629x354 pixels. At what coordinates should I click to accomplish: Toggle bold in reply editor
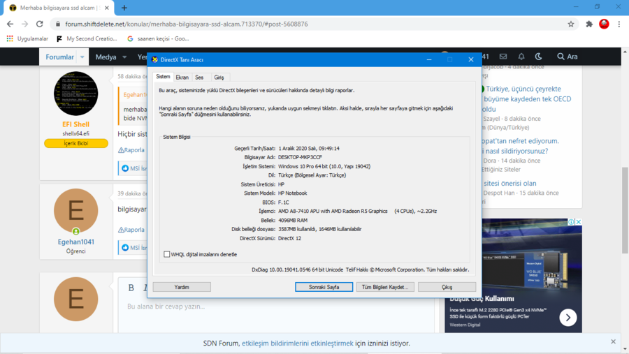[131, 288]
